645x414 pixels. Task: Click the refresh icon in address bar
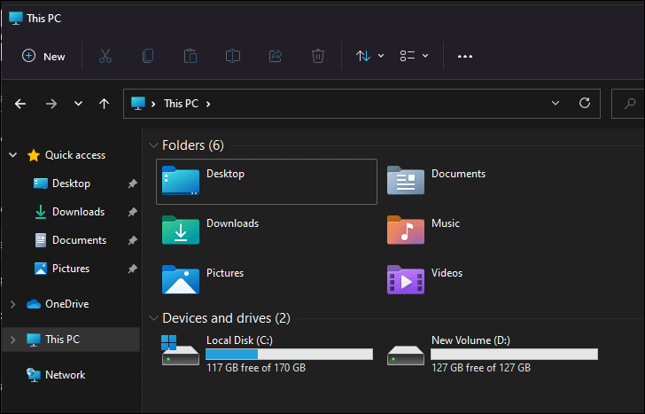585,103
